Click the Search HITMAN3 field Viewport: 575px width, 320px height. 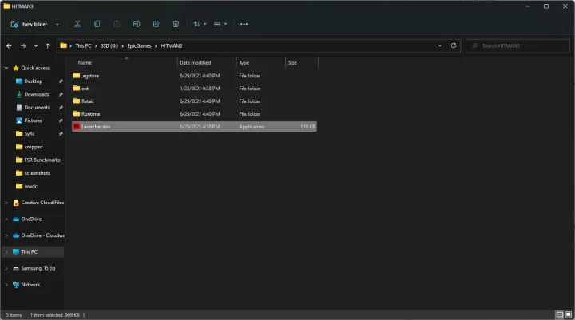pos(517,45)
